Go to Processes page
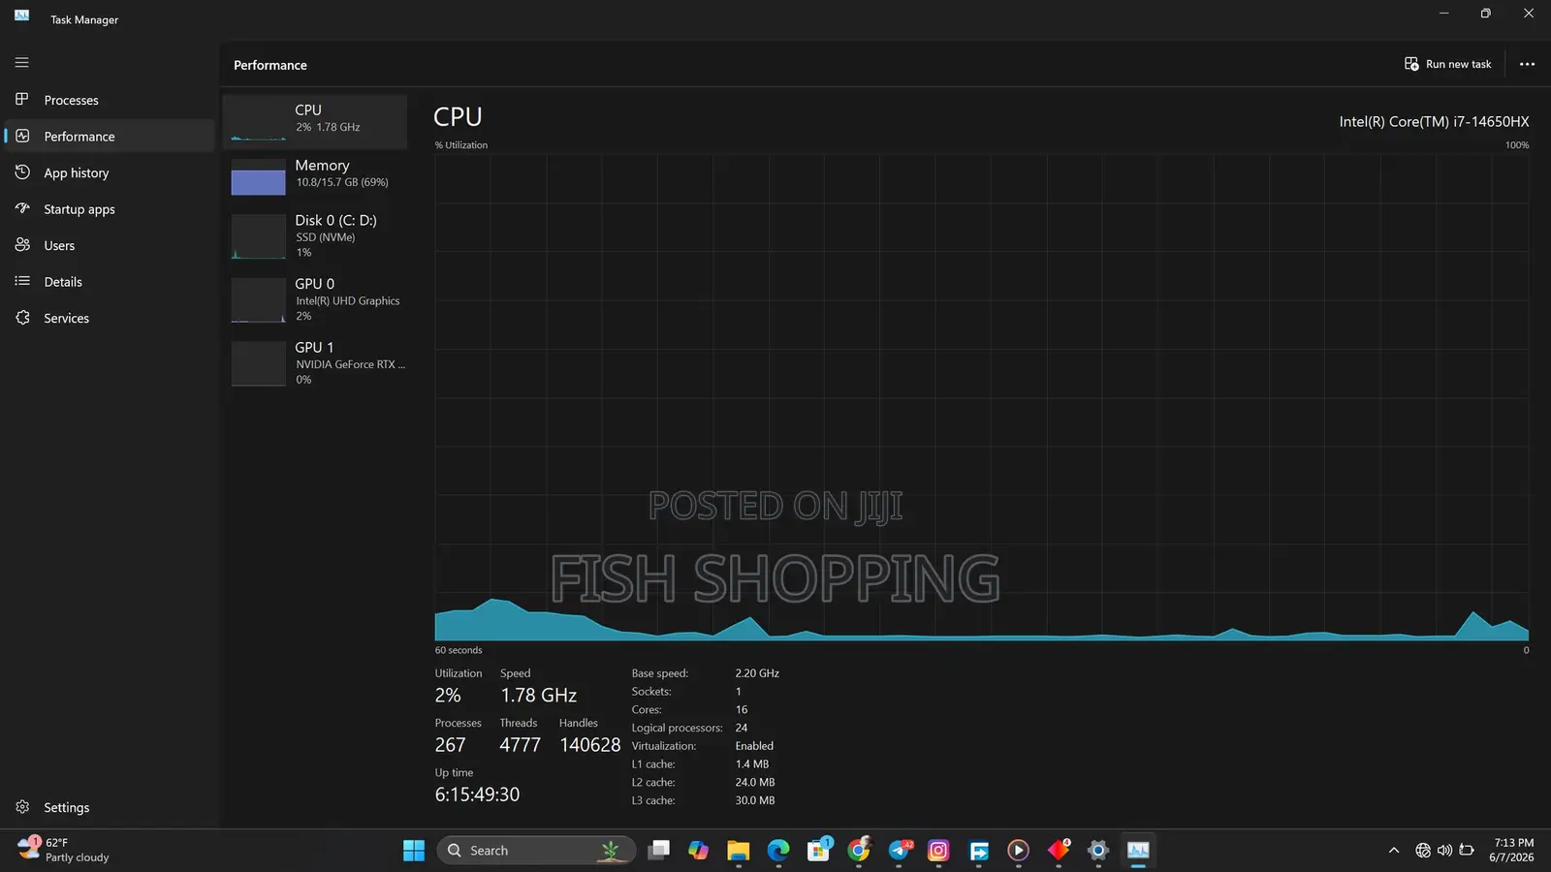This screenshot has width=1551, height=872. click(109, 100)
